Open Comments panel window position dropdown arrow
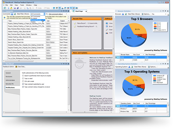Screen dimensions: 173x130 click(x=61, y=11)
